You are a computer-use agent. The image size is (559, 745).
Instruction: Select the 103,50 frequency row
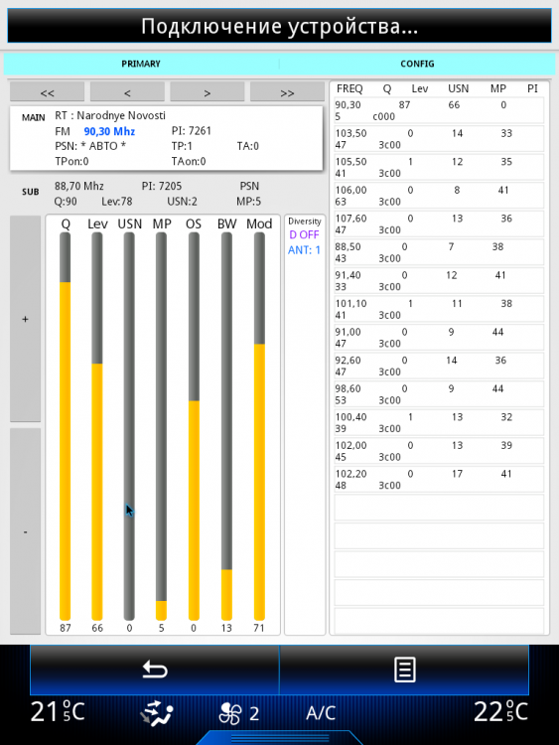tap(439, 139)
